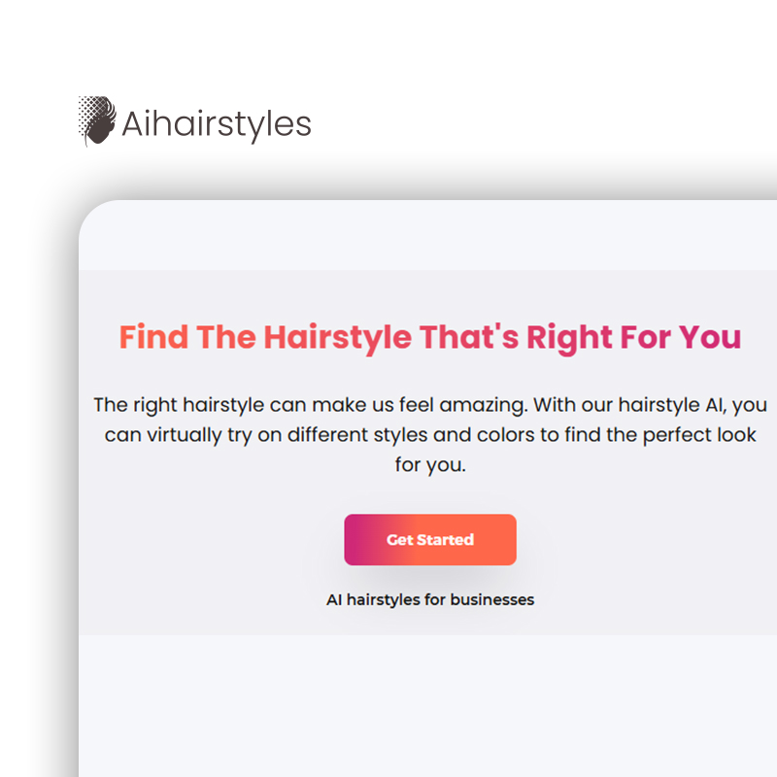This screenshot has width=777, height=777.
Task: Click the "for you." line of the paragraph
Action: click(430, 465)
